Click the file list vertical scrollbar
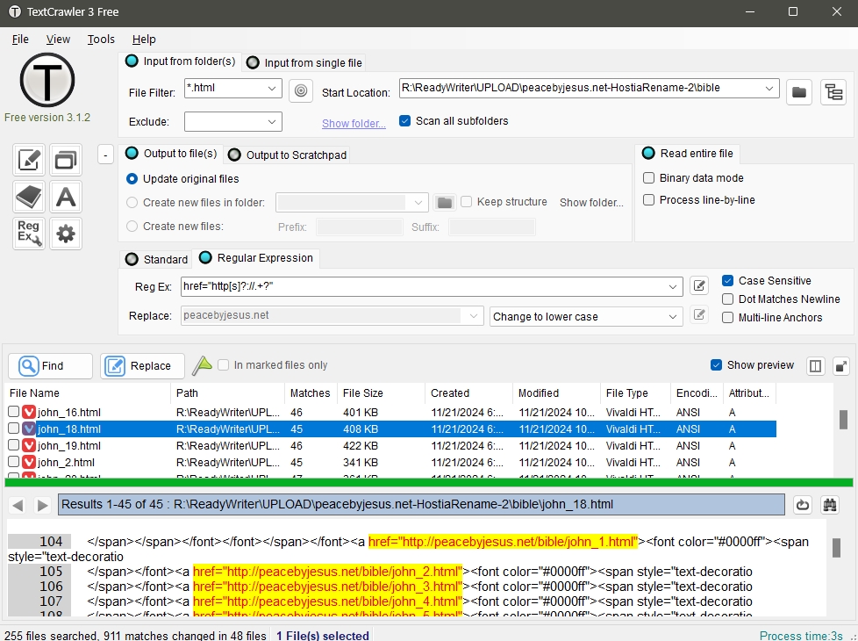This screenshot has width=858, height=641. [x=843, y=420]
